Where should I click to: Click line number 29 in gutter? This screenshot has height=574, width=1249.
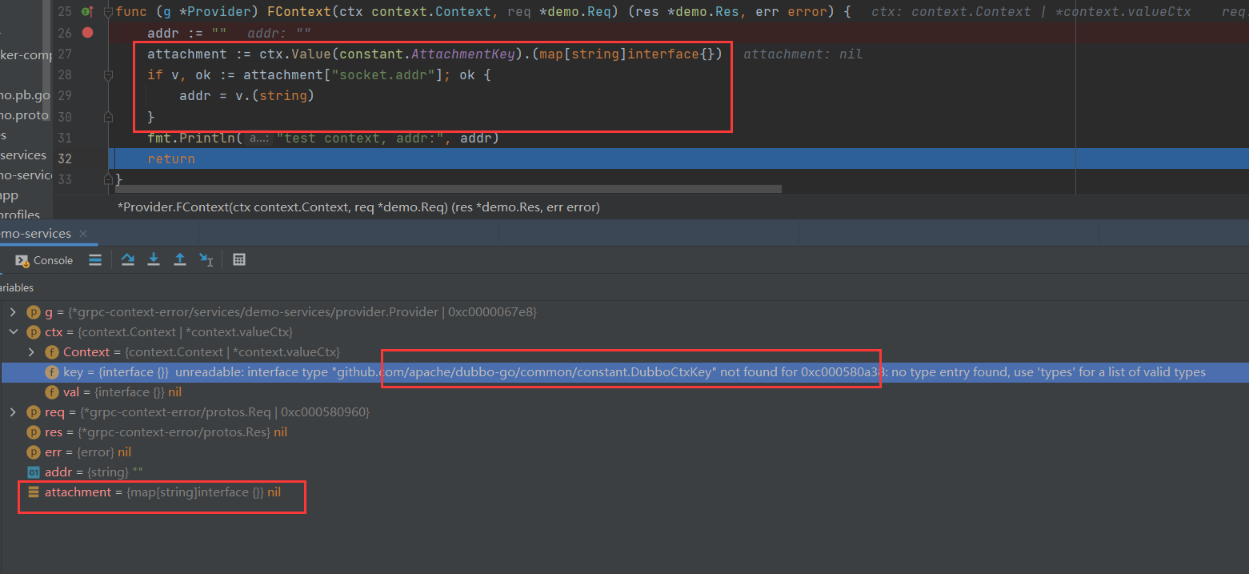[x=65, y=95]
